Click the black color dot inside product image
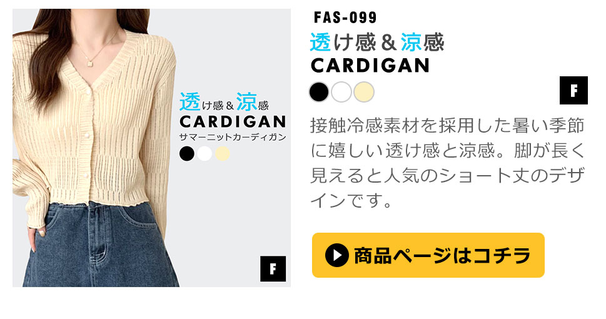The image size is (606, 319). (x=186, y=153)
